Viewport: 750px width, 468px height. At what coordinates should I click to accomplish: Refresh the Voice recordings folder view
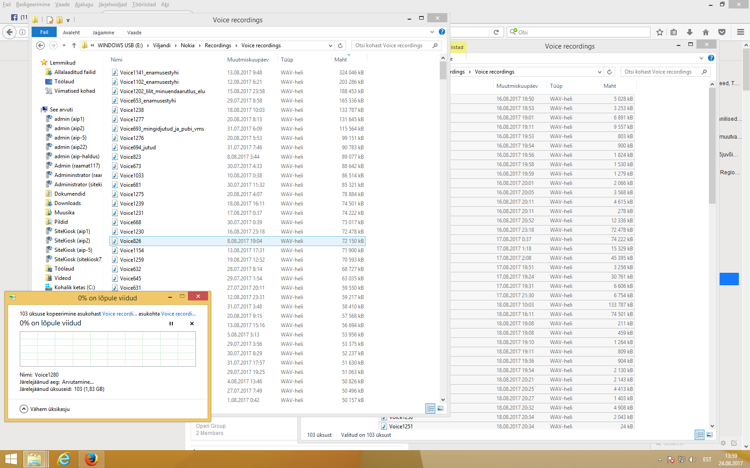click(340, 45)
